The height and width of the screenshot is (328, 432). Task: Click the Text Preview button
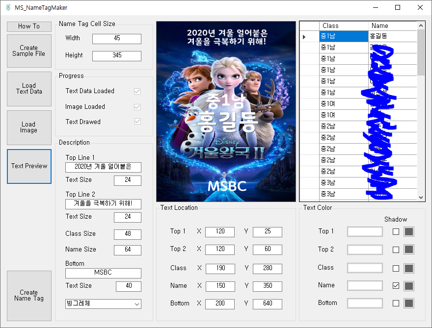[x=29, y=166]
